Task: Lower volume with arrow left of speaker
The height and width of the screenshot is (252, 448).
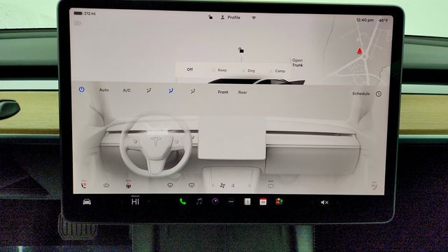Action: pos(312,202)
